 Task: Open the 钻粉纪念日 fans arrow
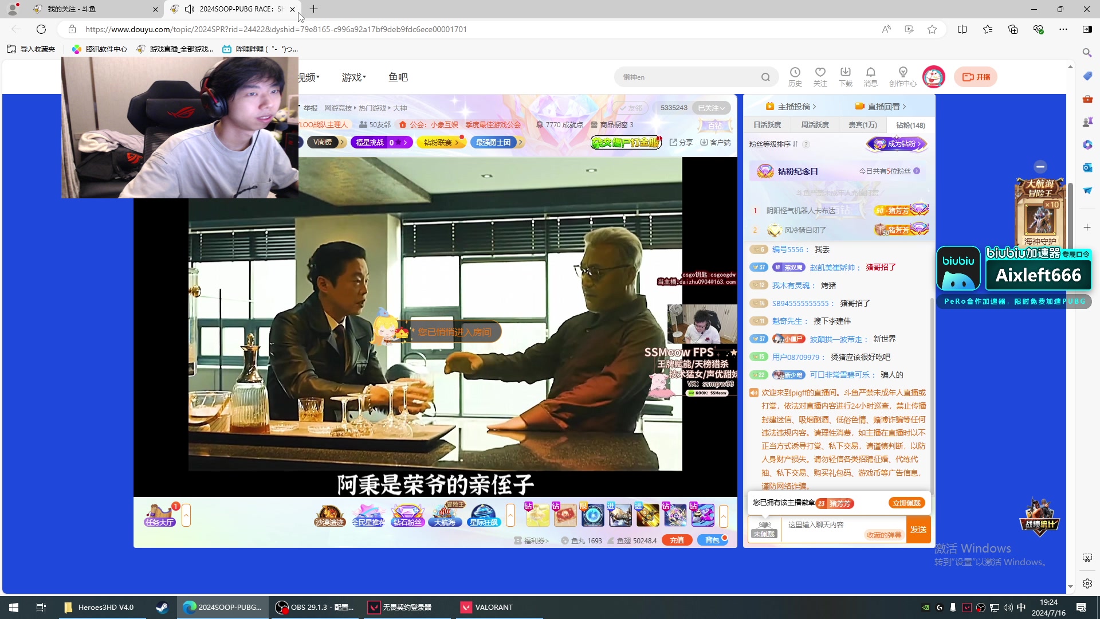(917, 171)
